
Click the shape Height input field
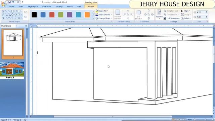point(201,12)
